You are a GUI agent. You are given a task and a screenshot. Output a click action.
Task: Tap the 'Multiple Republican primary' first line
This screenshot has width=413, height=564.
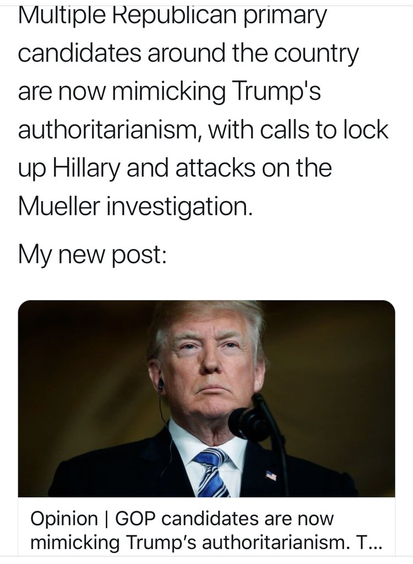[x=172, y=17]
